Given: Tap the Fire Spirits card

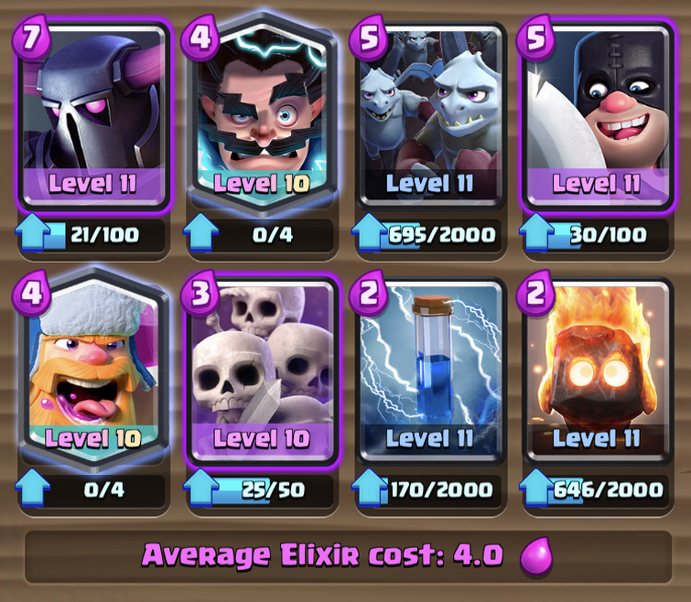Looking at the screenshot, I should 598,371.
